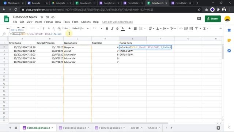Click the move to folder icon

[x=47, y=17]
